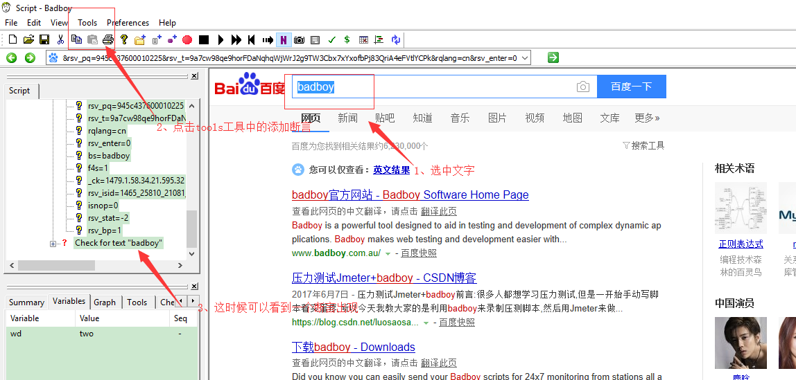The image size is (796, 380).
Task: Toggle the N recording mode button
Action: (284, 39)
